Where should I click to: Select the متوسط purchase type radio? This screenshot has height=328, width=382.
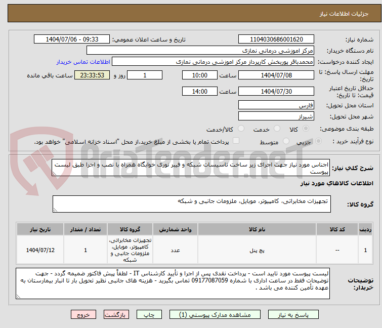(x=286, y=141)
